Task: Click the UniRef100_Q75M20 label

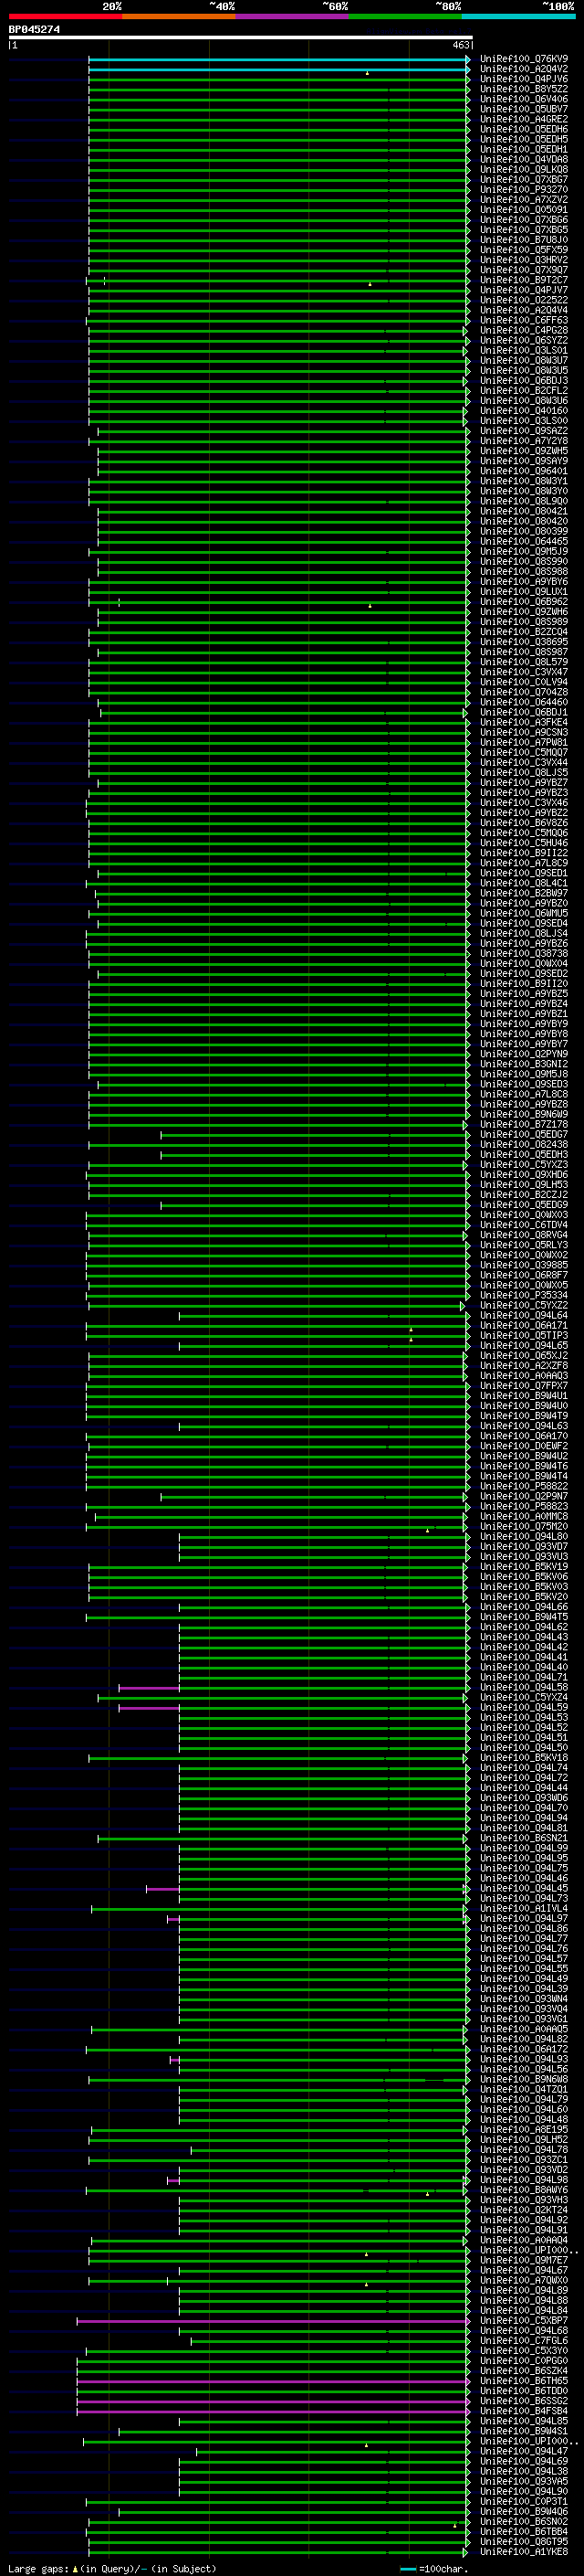Action: pyautogui.click(x=524, y=1526)
